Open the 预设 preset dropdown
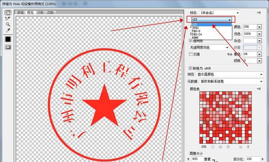 tap(220, 13)
